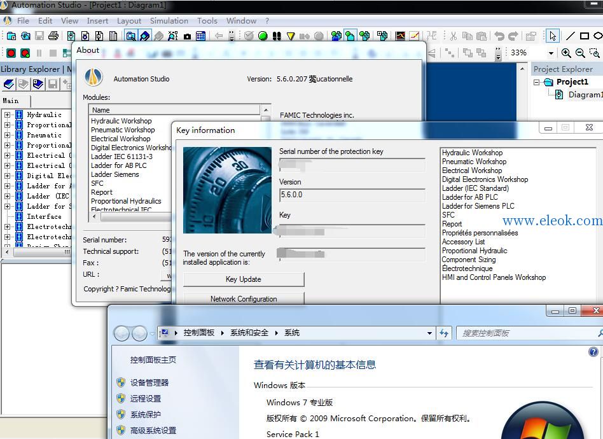Open the Control Panel address bar dropdown
Viewport: 603px width, 439px height.
[429, 333]
